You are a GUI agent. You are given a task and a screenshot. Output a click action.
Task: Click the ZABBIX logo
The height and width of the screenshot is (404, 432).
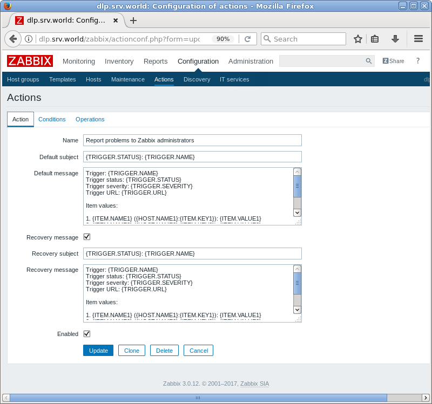pyautogui.click(x=30, y=61)
